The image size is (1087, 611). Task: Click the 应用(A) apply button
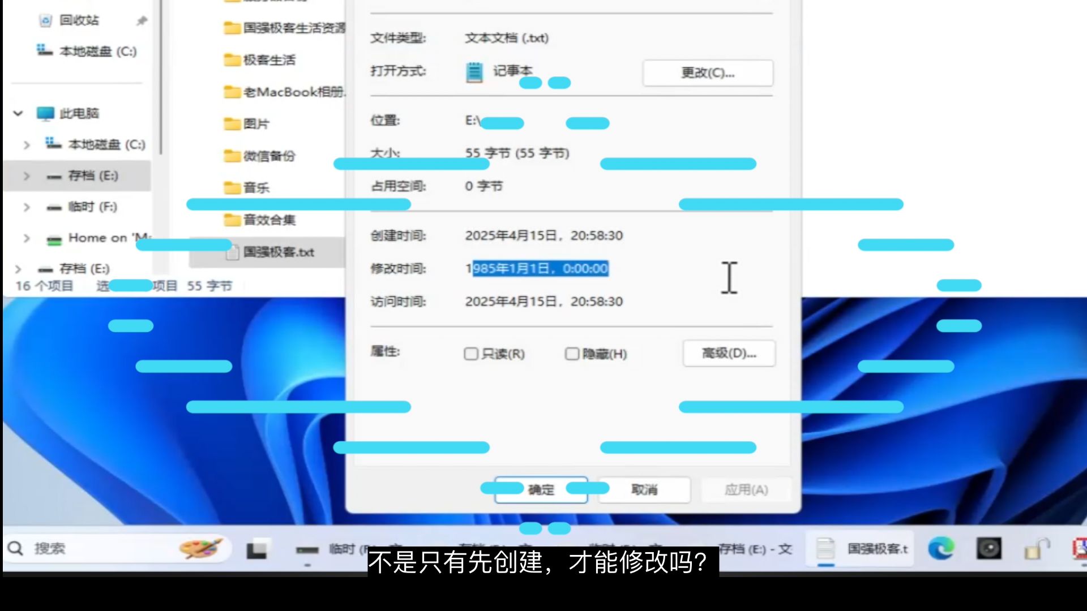coord(746,489)
